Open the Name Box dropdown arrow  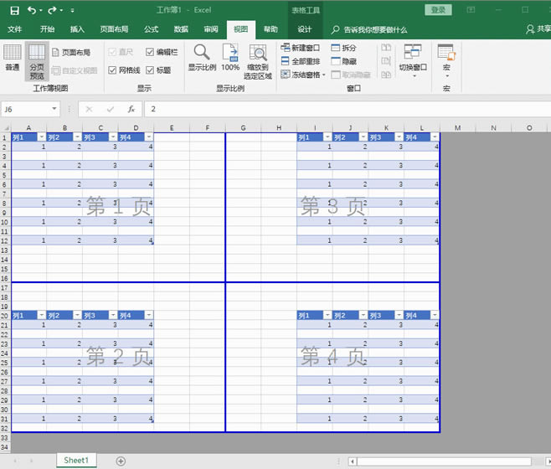tap(55, 109)
